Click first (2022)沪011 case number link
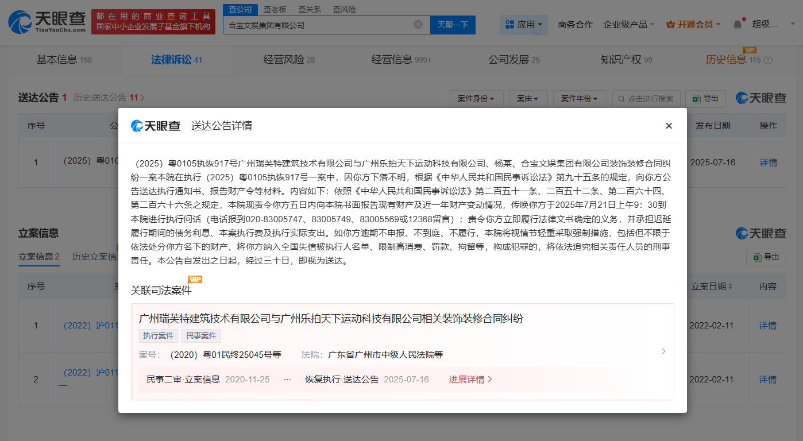Image resolution: width=803 pixels, height=441 pixels. [x=91, y=326]
